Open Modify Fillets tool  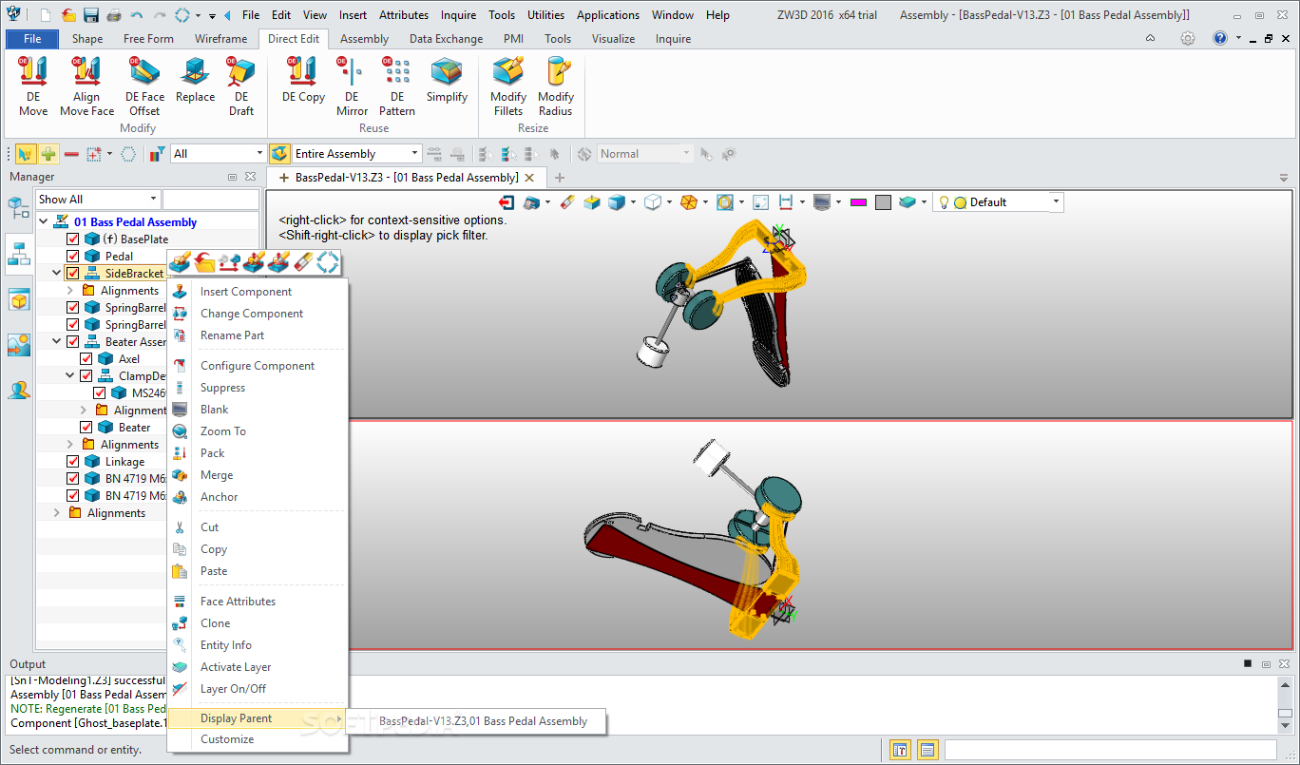coord(508,86)
